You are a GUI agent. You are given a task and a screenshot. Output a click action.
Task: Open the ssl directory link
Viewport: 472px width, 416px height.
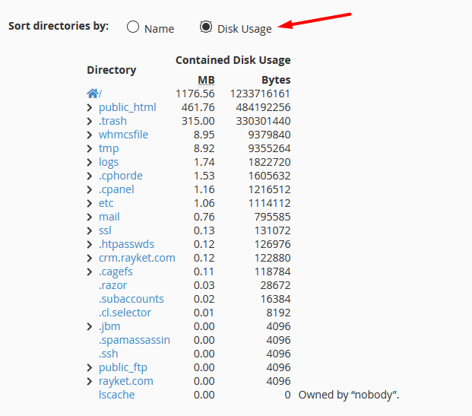pyautogui.click(x=105, y=230)
